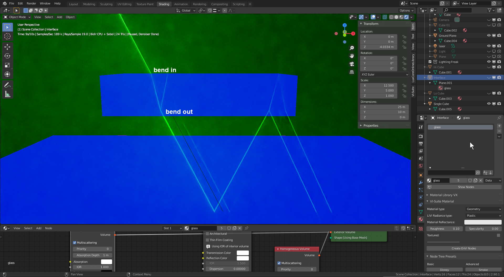Open the Material type Geometry dropdown
This screenshot has width=504, height=277.
[x=483, y=209]
